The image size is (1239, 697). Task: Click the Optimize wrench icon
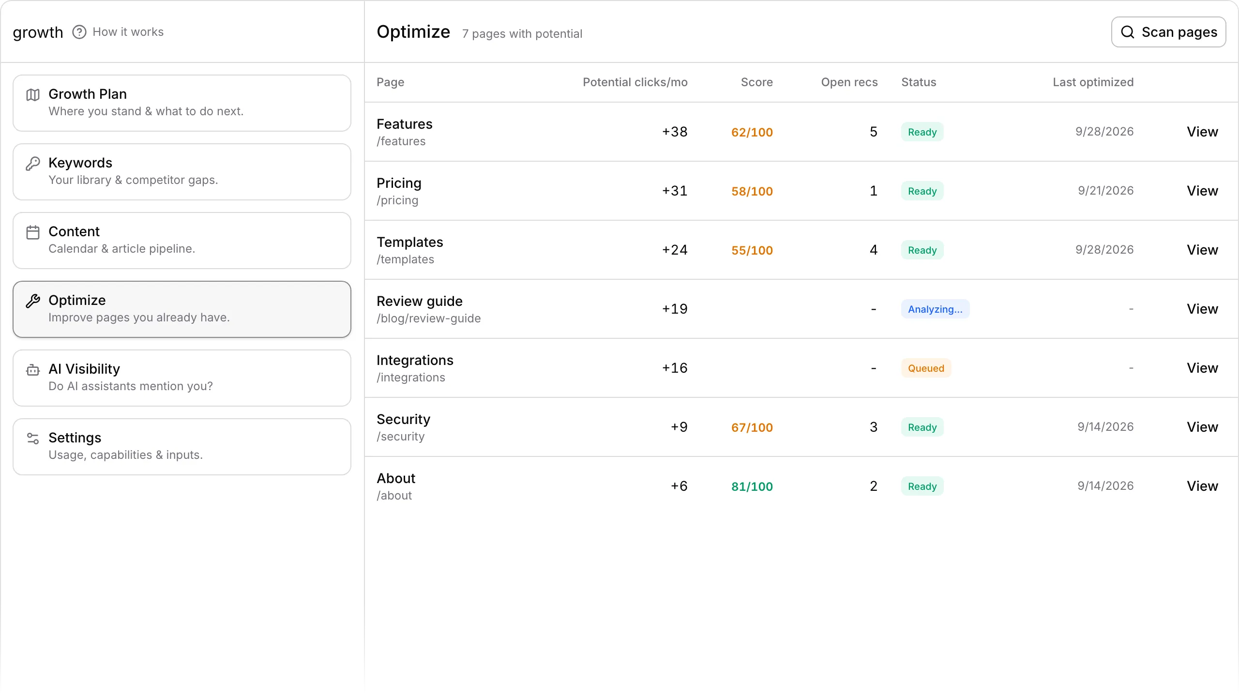point(33,301)
